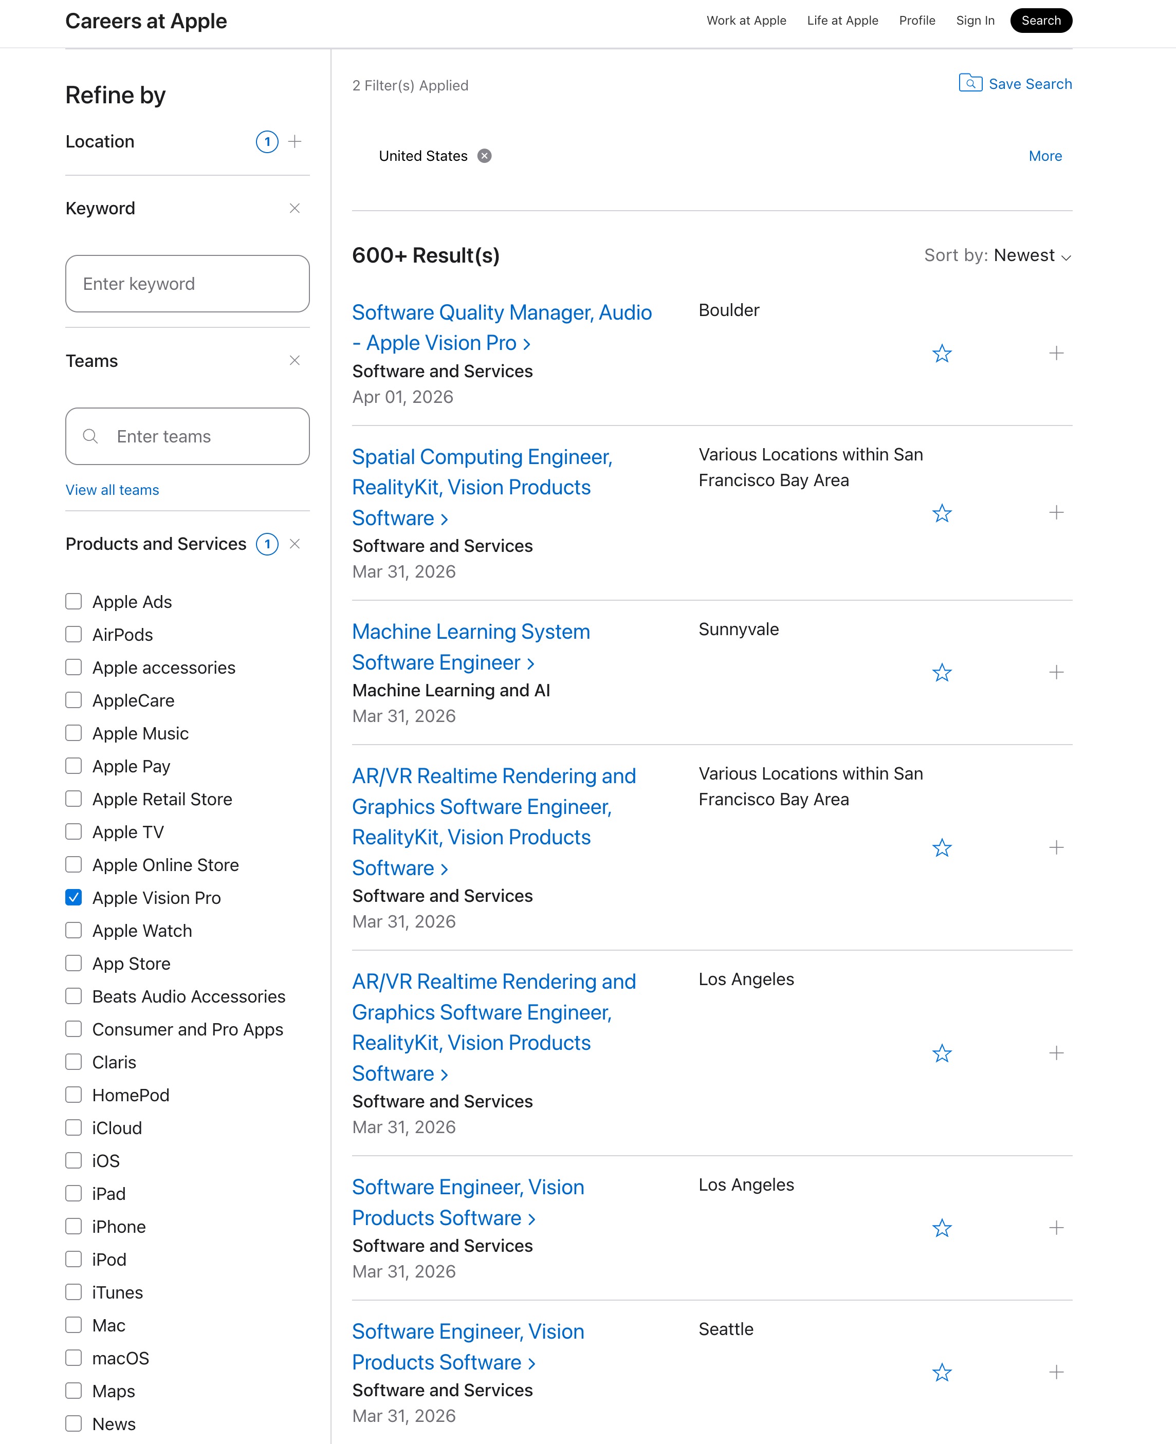Image resolution: width=1176 pixels, height=1444 pixels.
Task: Open the Work at Apple menu
Action: point(746,21)
